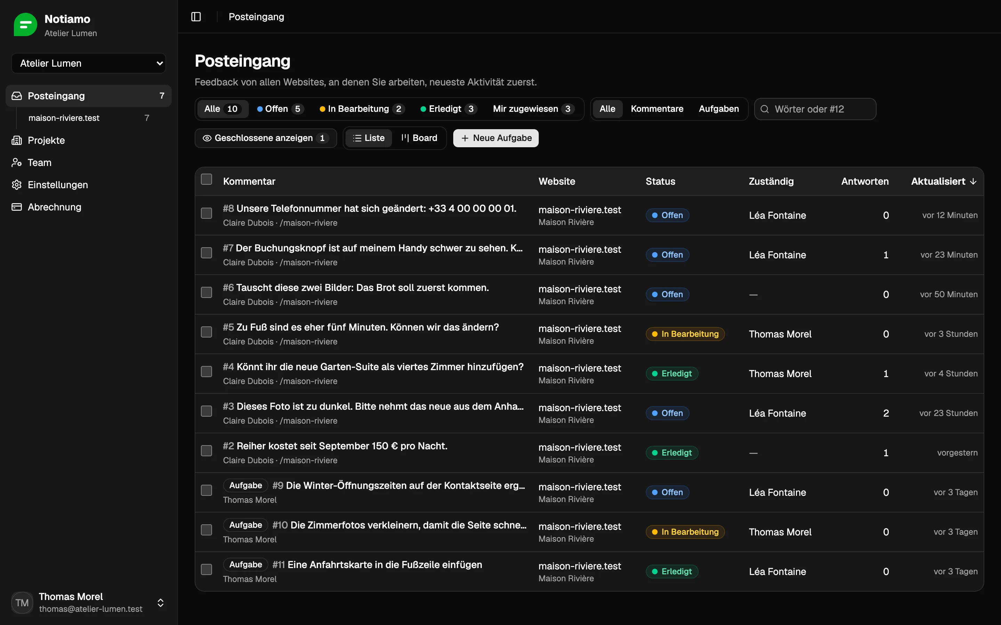1001x625 pixels.
Task: Switch to Board view
Action: click(419, 138)
